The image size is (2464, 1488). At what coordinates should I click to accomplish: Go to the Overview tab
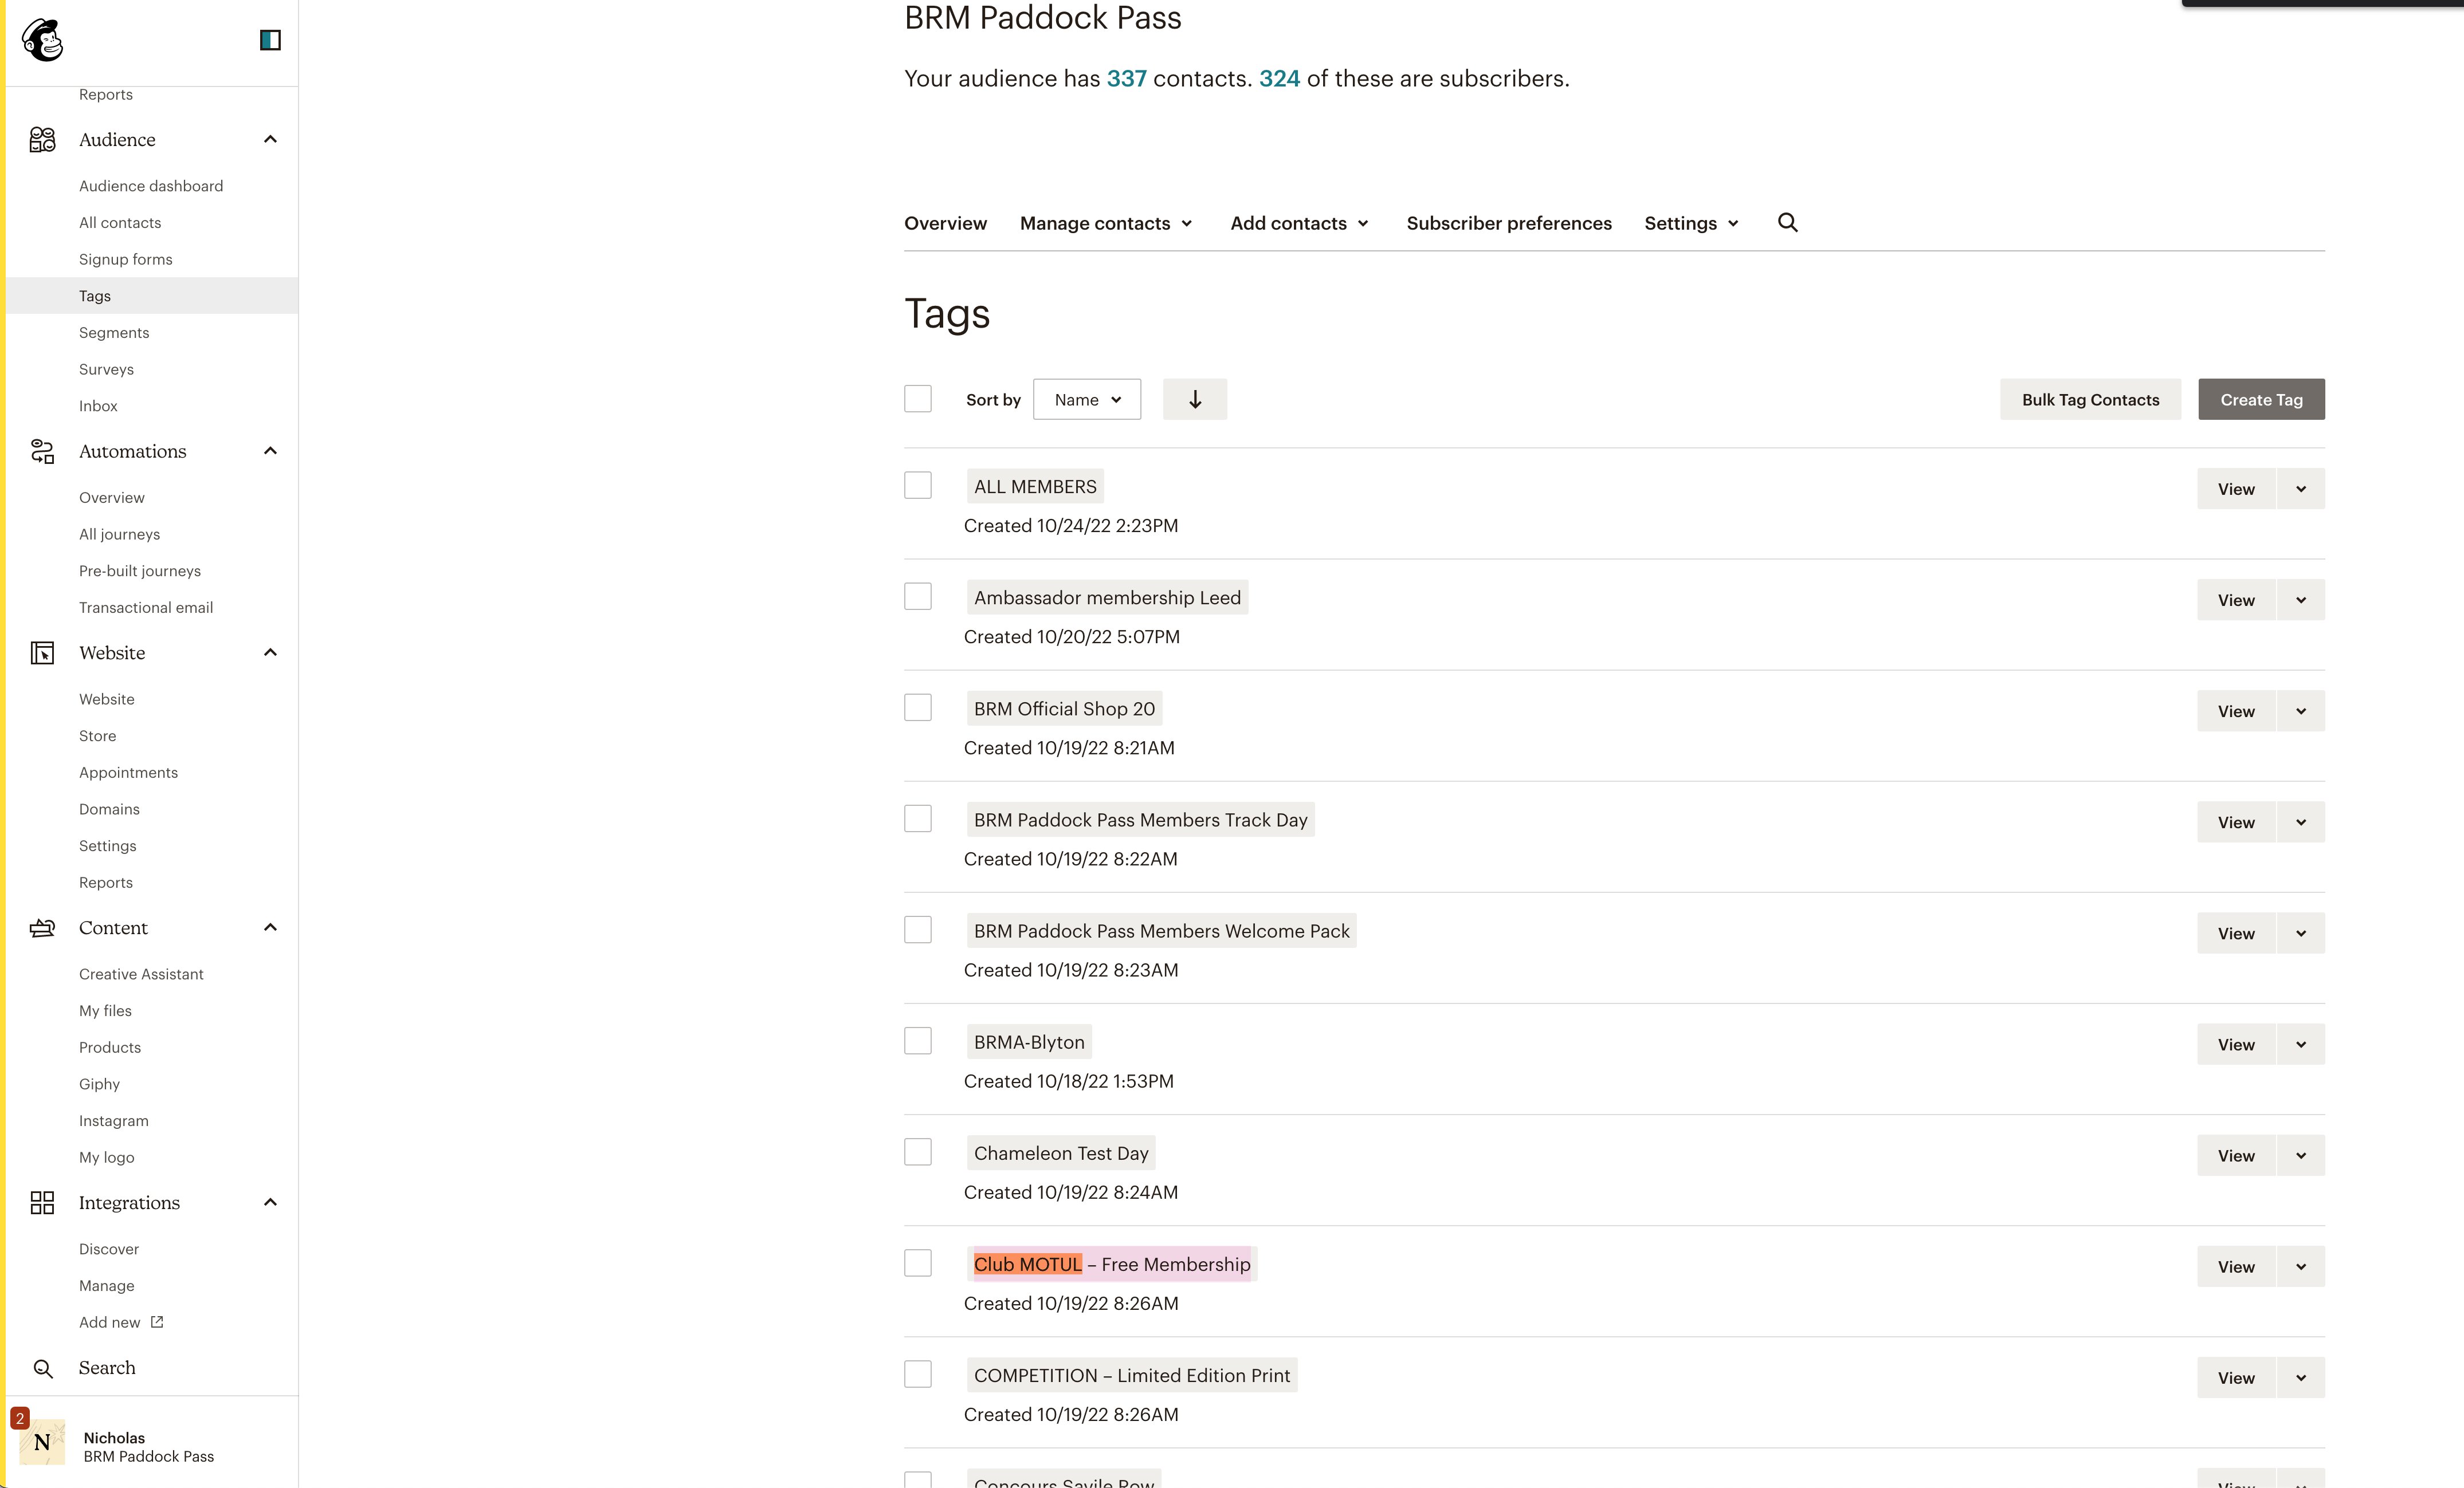click(x=945, y=223)
